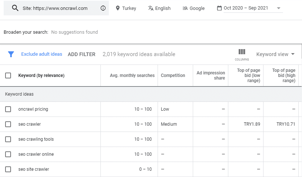
Task: Click the search magnifier icon
Action: pyautogui.click(x=15, y=8)
